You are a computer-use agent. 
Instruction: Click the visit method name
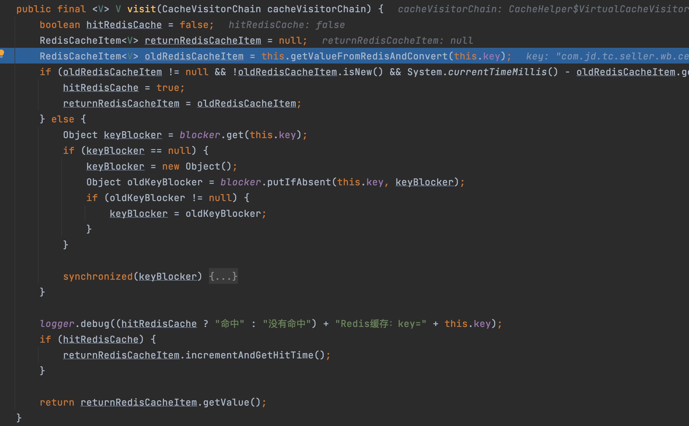coord(141,9)
